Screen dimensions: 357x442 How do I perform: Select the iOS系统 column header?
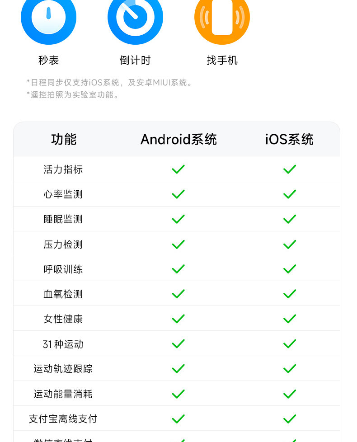[289, 139]
